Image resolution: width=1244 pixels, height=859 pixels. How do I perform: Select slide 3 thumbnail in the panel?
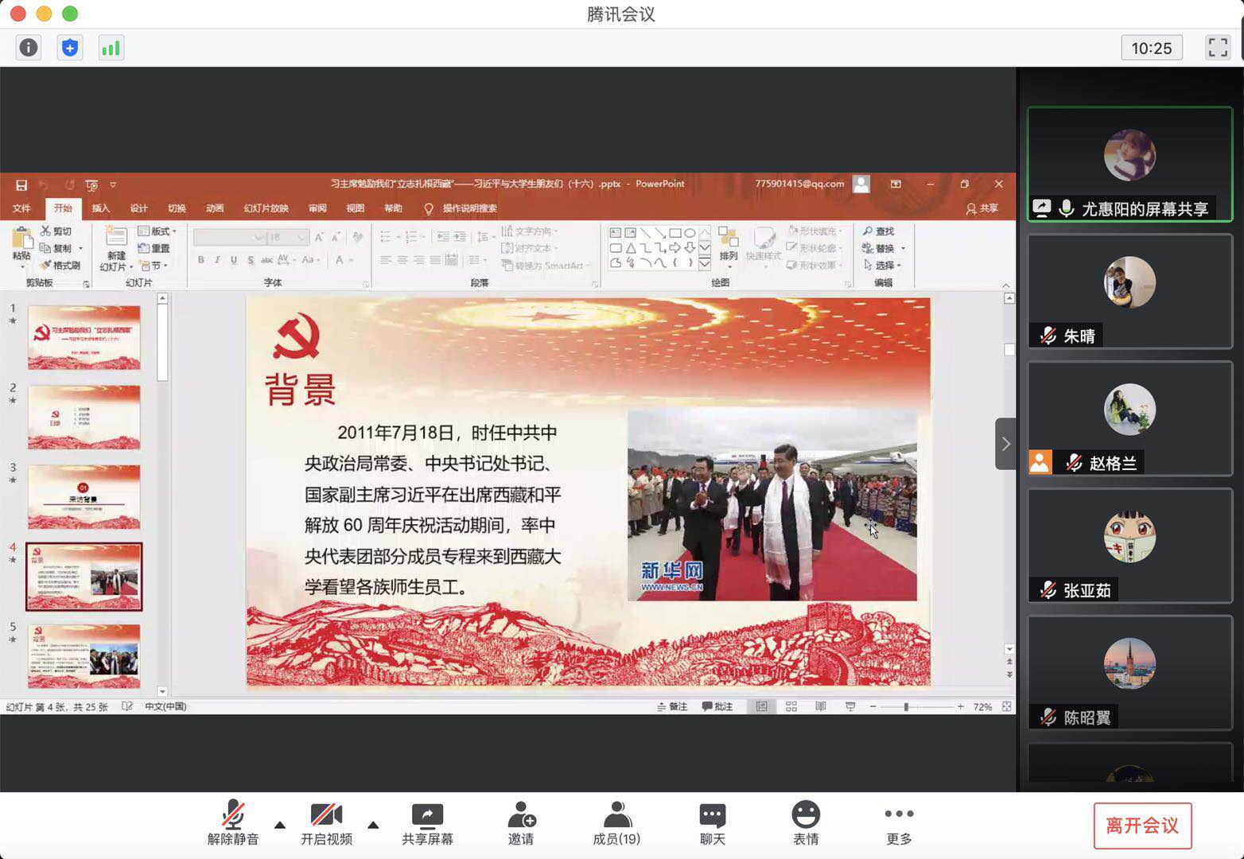84,497
